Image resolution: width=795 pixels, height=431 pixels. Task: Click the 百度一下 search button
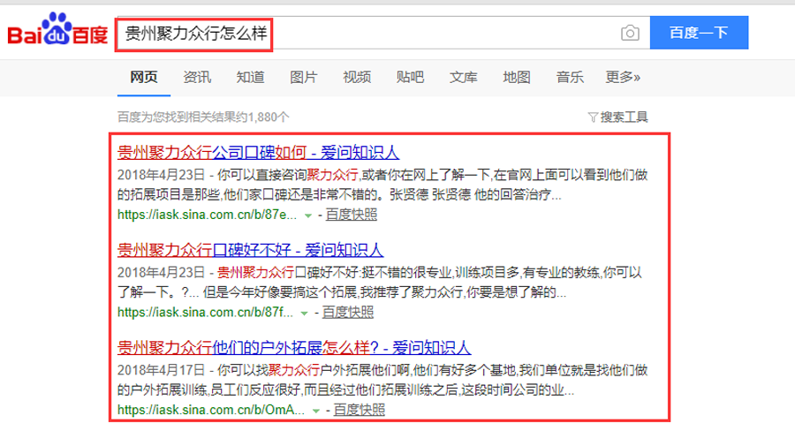tap(699, 33)
